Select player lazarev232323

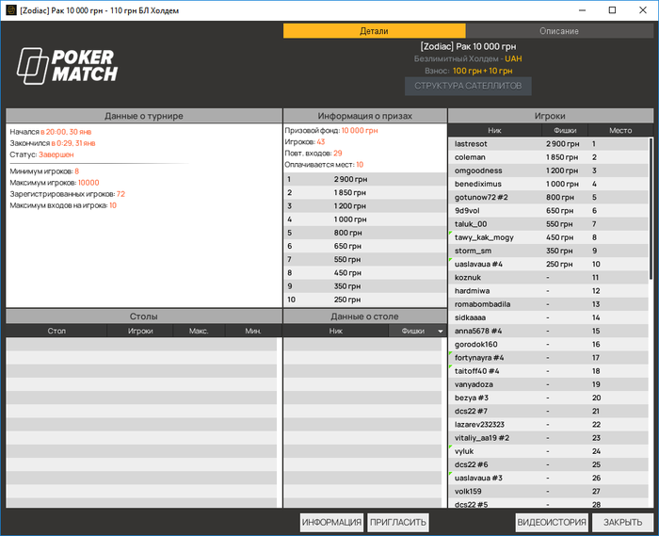tap(548, 425)
